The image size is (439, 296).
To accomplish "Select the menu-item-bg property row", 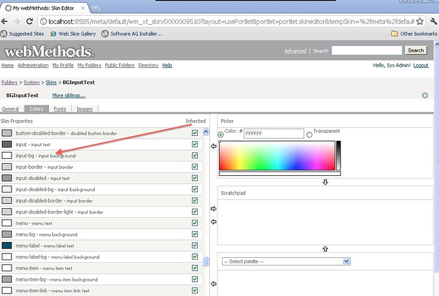I will click(101, 279).
